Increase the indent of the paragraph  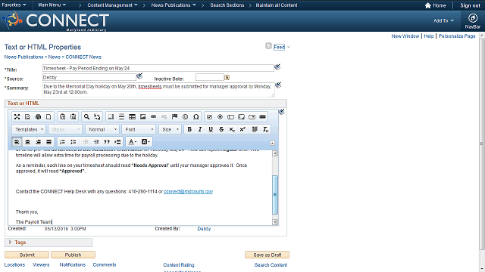[96, 142]
